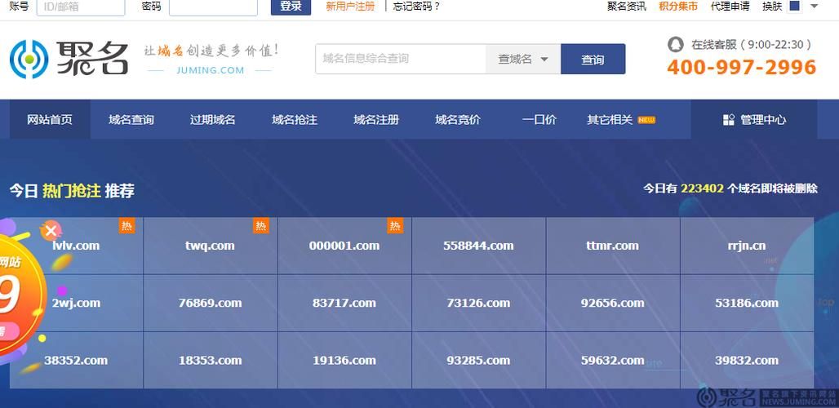Open 聚名资讯 news link
Image resolution: width=839 pixels, height=408 pixels.
pyautogui.click(x=627, y=7)
